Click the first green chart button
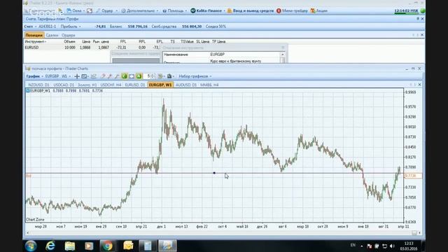Viewport: 448px width, 252px height. [x=125, y=76]
